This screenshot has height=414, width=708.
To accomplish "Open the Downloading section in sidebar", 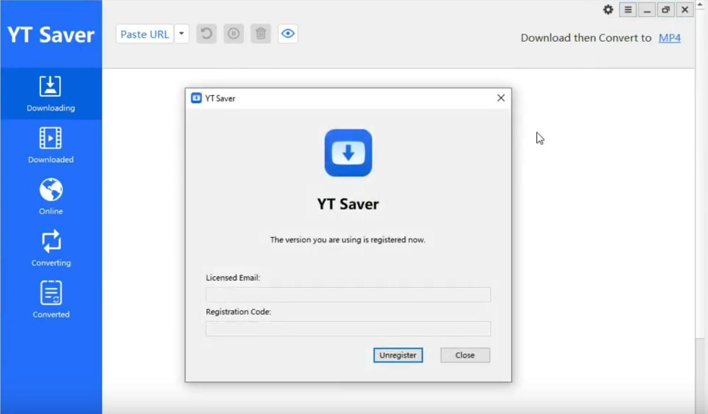I will coord(51,94).
